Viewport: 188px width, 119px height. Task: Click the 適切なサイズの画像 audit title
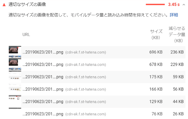pyautogui.click(x=27, y=4)
